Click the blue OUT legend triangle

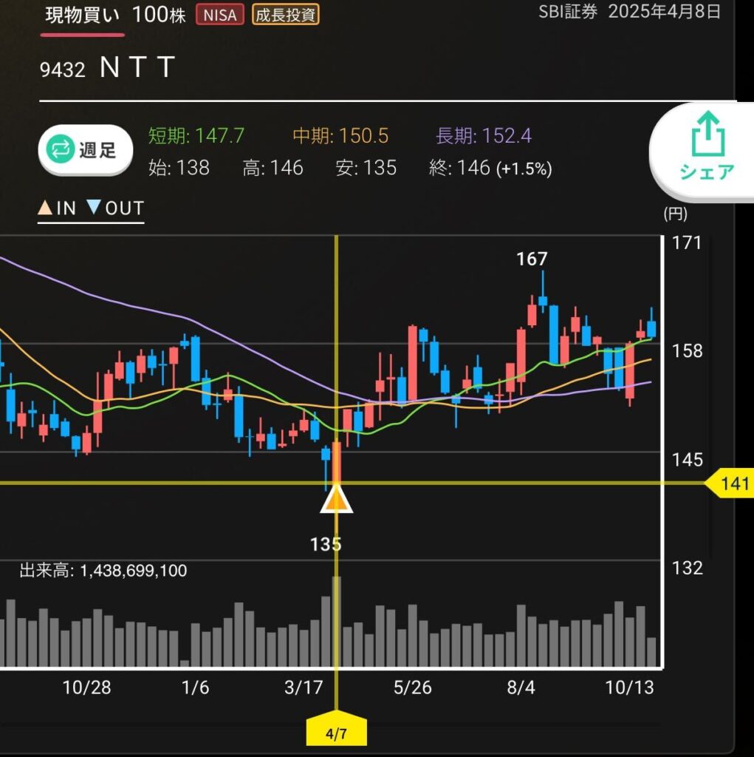[x=93, y=208]
